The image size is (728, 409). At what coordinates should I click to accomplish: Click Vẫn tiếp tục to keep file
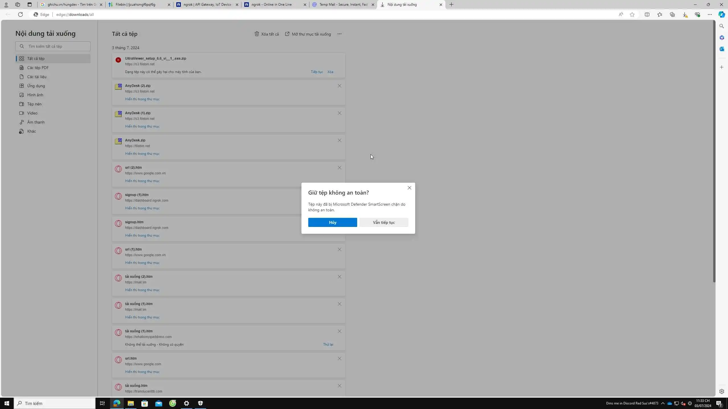384,222
